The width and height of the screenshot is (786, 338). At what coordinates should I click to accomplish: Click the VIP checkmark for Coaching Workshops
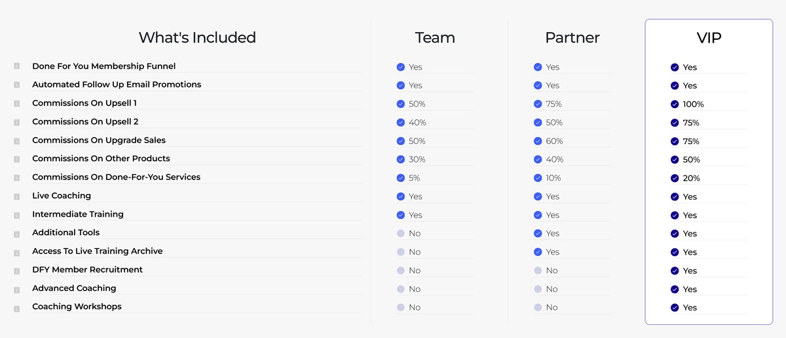(x=675, y=308)
